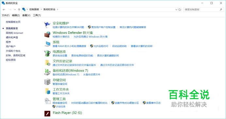Click 检查计算机的状态并解决问题
The image size is (226, 119).
click(68, 27)
